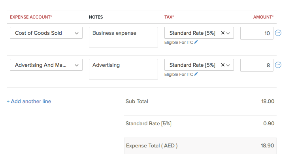Click Business expense notes field
The image size is (294, 166).
(123, 37)
